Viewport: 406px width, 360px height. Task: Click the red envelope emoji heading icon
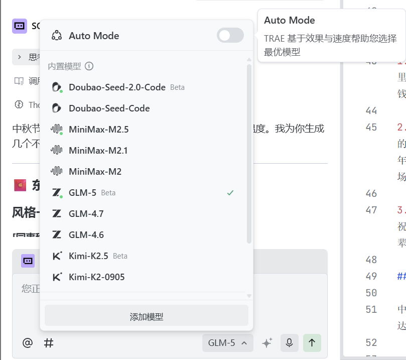(x=20, y=185)
